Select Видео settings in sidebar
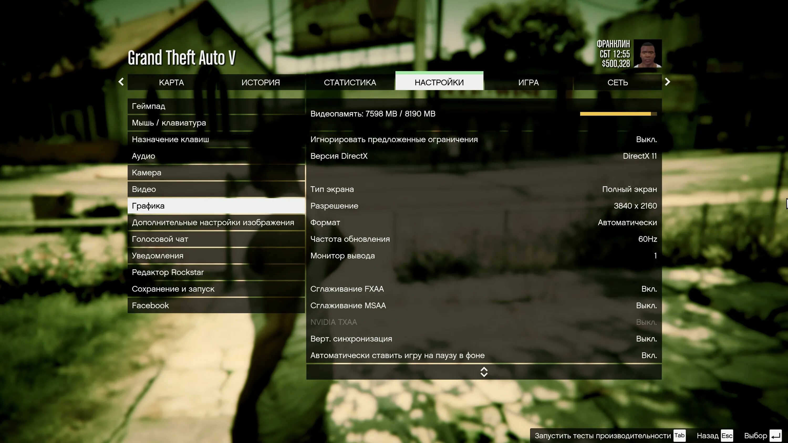 [x=144, y=189]
